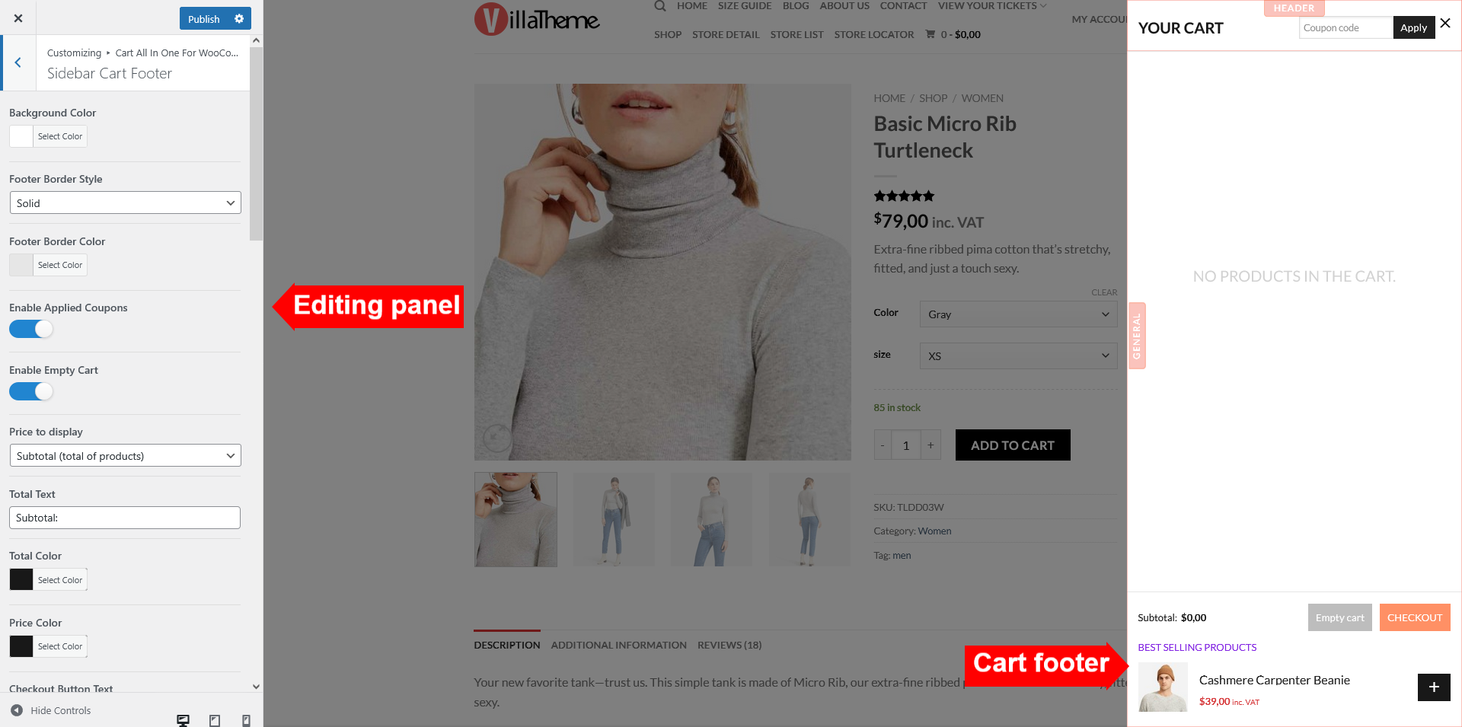The image size is (1462, 727).
Task: Click the Publish settings gear icon
Action: pyautogui.click(x=239, y=19)
